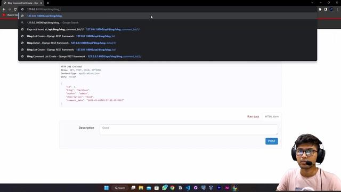
Task: Choose the Google Search suggestion
Action: coord(167,22)
